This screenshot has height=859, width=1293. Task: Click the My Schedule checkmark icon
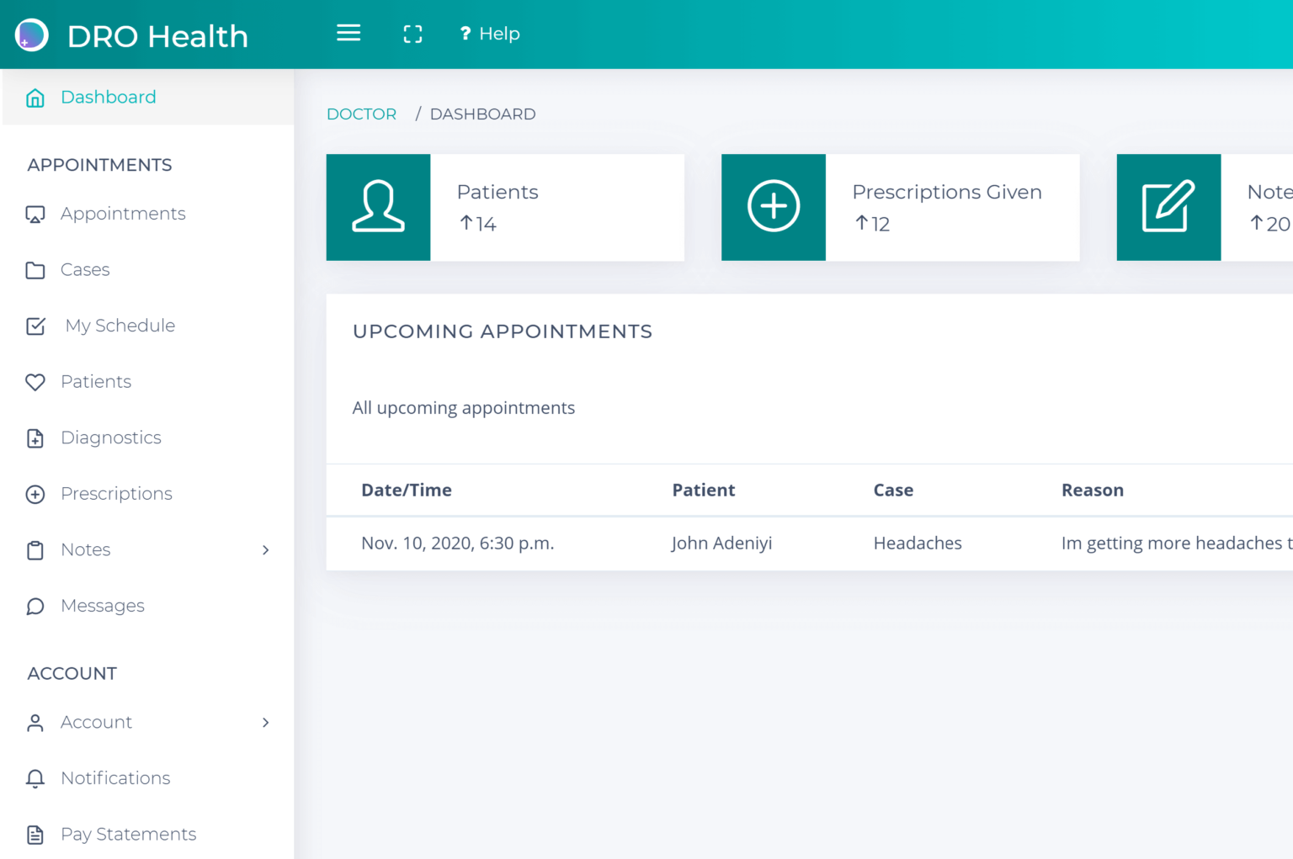point(35,326)
